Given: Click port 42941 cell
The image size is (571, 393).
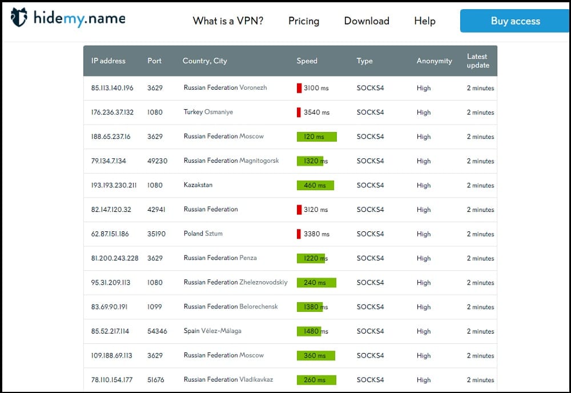Looking at the screenshot, I should pos(156,210).
